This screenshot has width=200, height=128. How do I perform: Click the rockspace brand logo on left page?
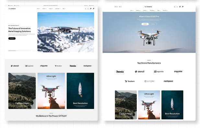[x=88, y=66]
